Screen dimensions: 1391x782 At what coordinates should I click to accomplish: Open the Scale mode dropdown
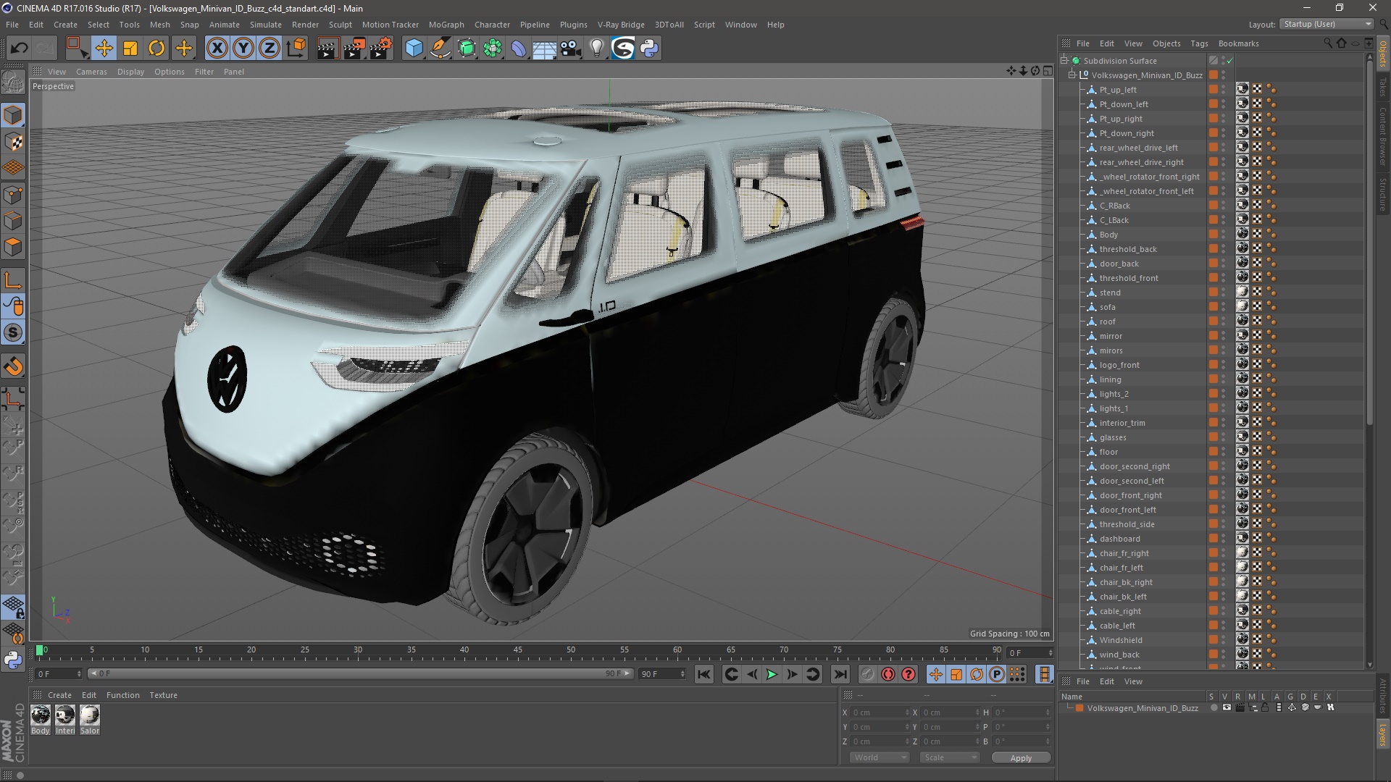[x=949, y=757]
